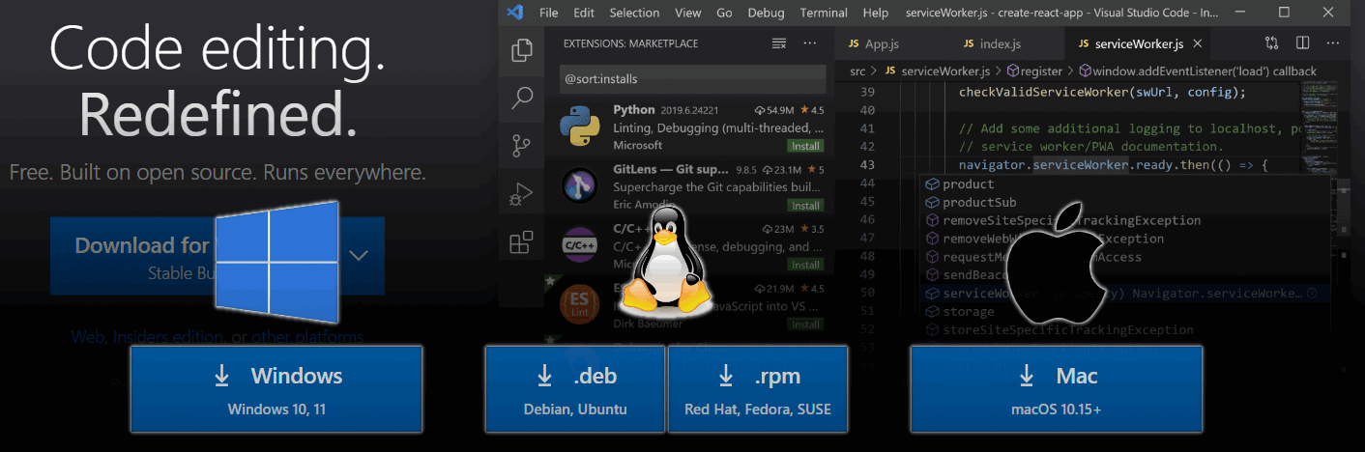The height and width of the screenshot is (452, 1365).
Task: Download the Windows 10, 11 installer
Action: pos(276,389)
